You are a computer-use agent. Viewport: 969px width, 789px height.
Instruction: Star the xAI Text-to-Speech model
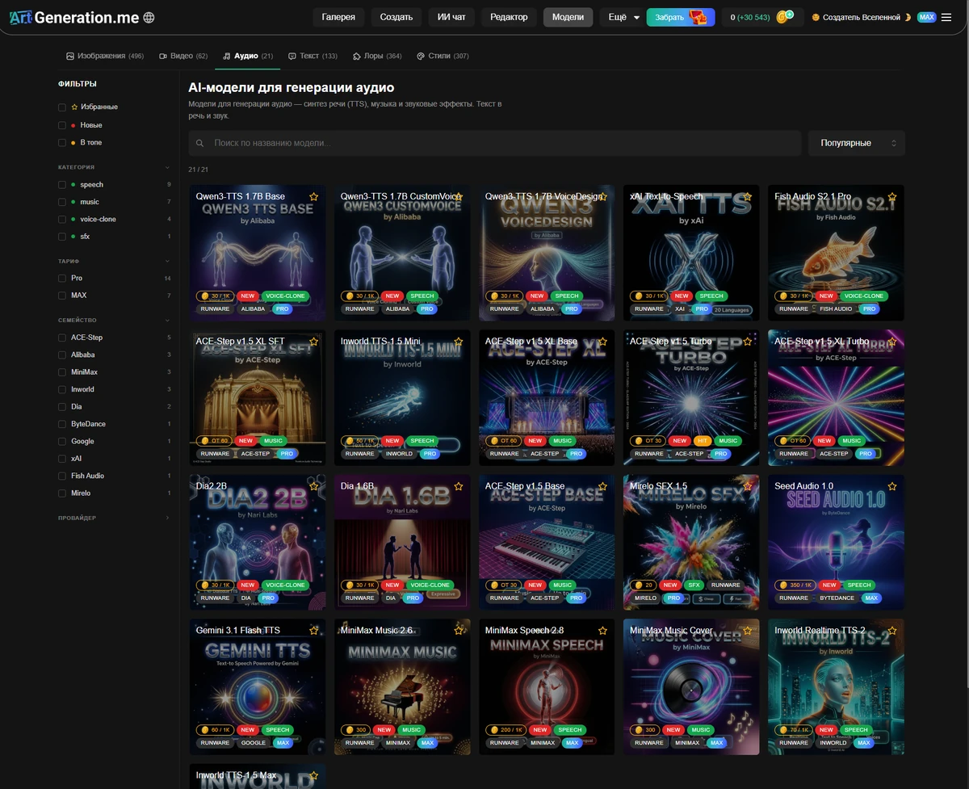tap(748, 196)
